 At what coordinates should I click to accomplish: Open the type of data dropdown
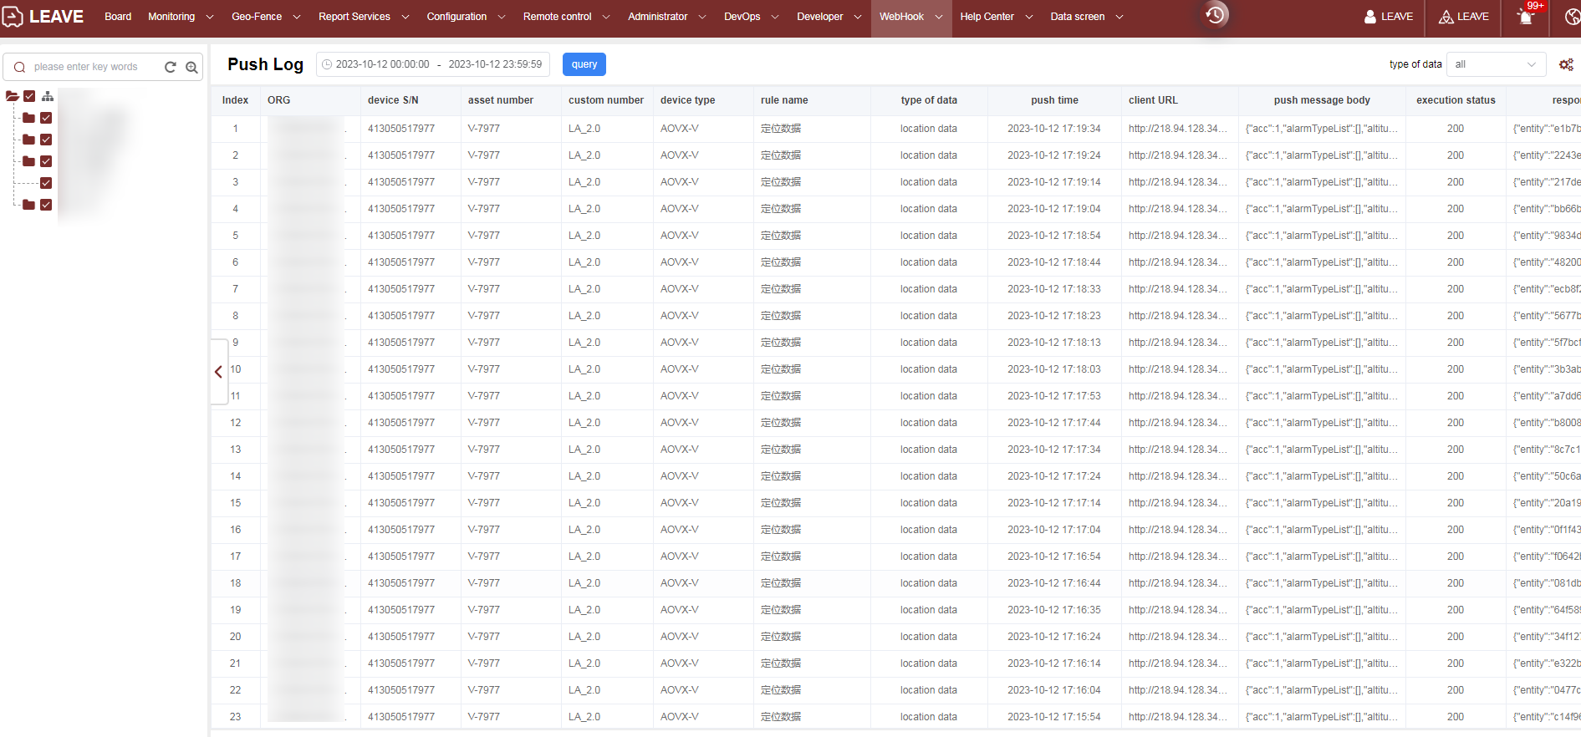pos(1495,64)
